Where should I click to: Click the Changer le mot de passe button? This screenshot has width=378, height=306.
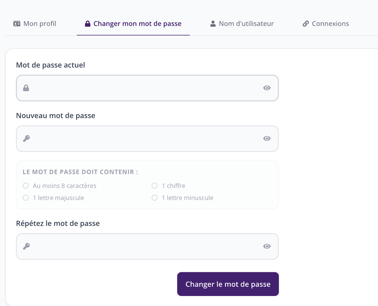point(228,284)
